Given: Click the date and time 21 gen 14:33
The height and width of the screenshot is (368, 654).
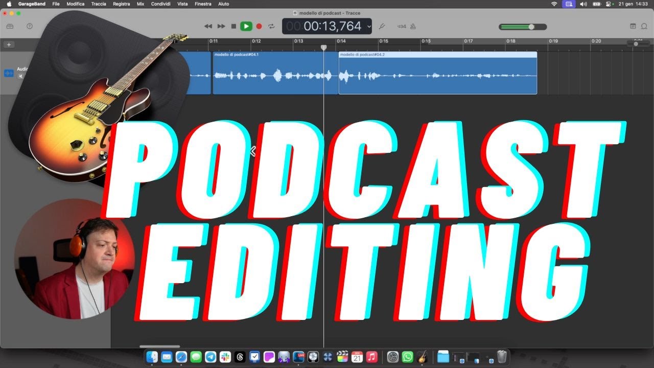Looking at the screenshot, I should point(633,4).
